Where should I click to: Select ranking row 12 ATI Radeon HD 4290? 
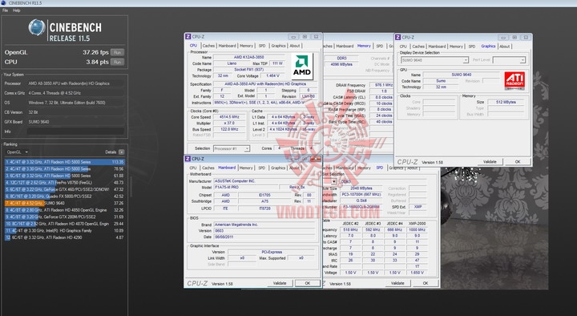pos(65,237)
